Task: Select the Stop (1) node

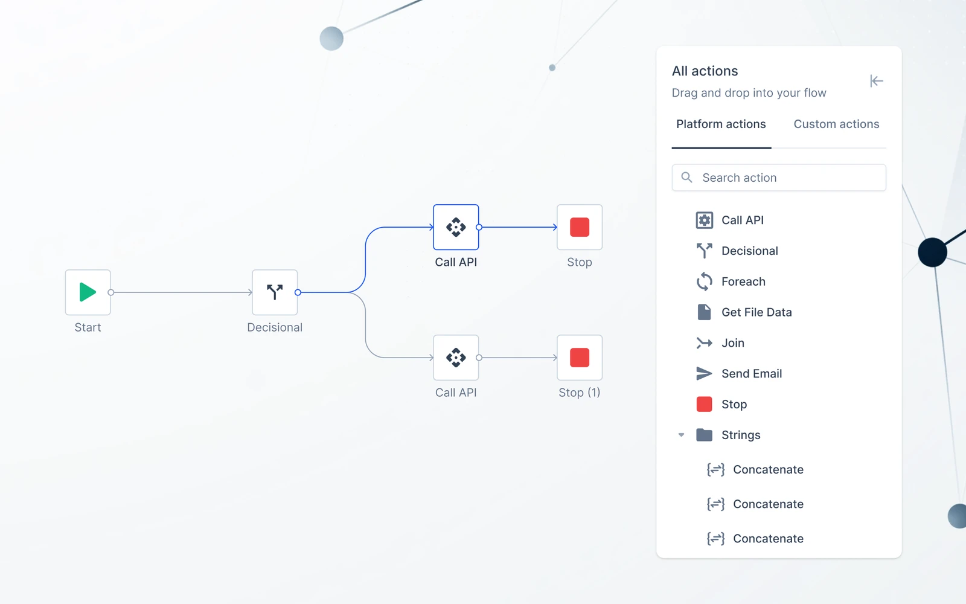Action: point(580,358)
